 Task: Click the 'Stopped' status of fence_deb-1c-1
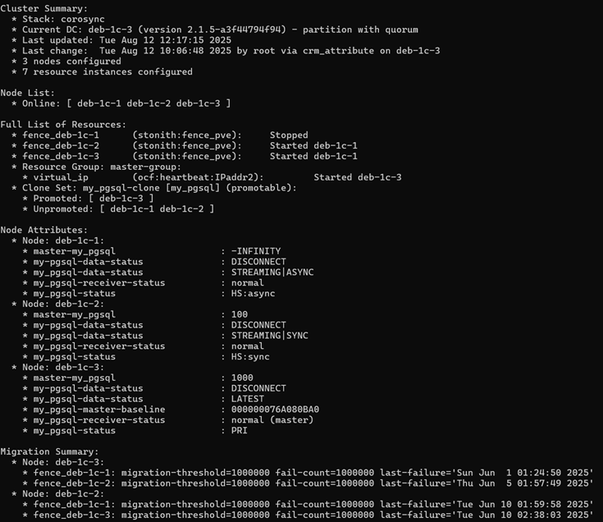click(289, 135)
